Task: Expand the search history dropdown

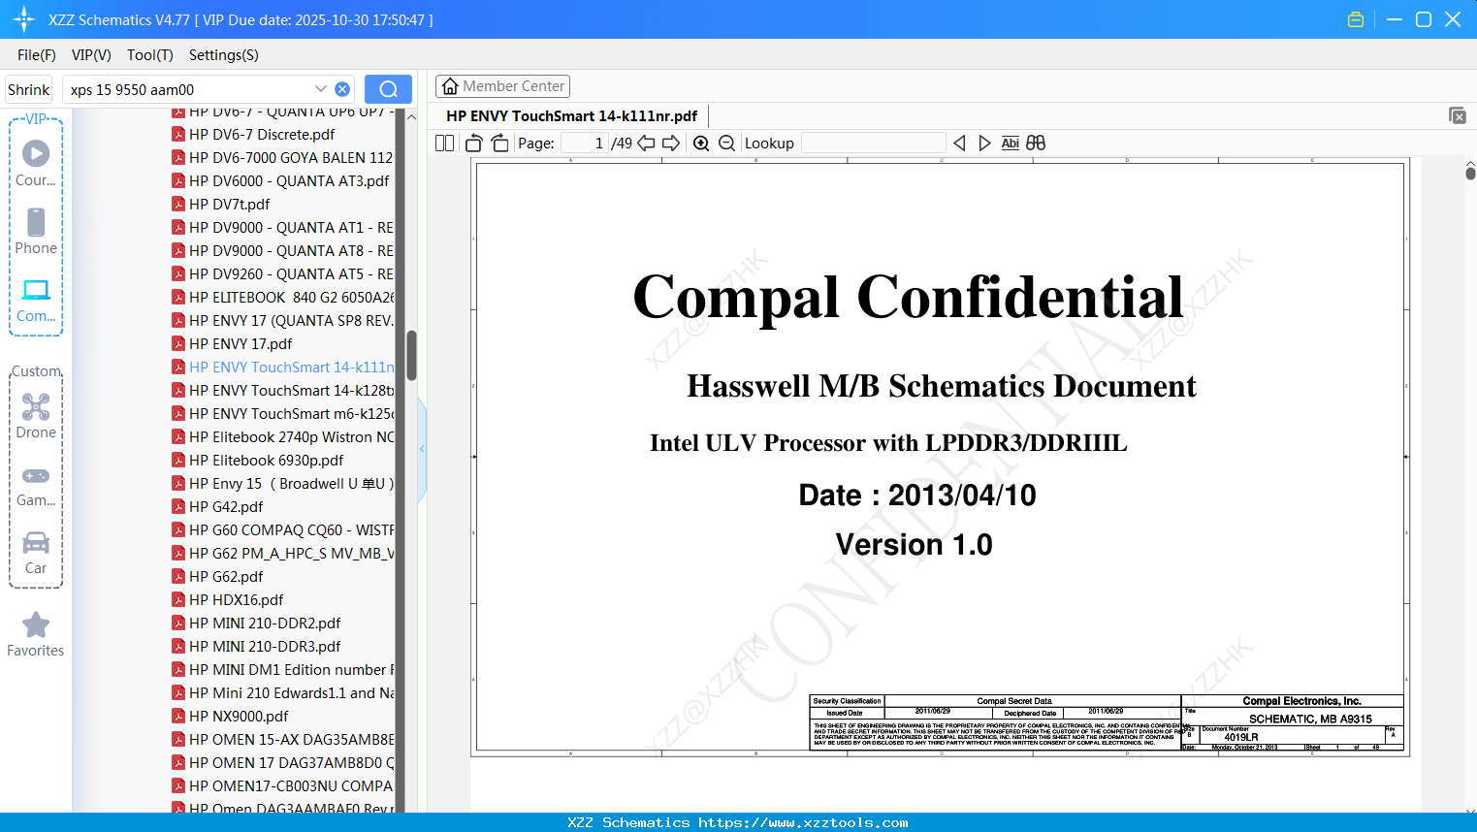Action: [x=321, y=89]
